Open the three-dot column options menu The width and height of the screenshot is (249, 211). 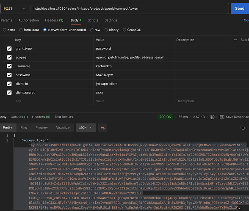point(235,40)
